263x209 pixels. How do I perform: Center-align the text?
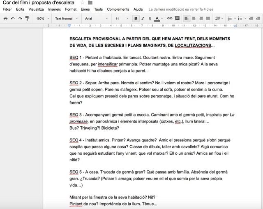point(194,19)
